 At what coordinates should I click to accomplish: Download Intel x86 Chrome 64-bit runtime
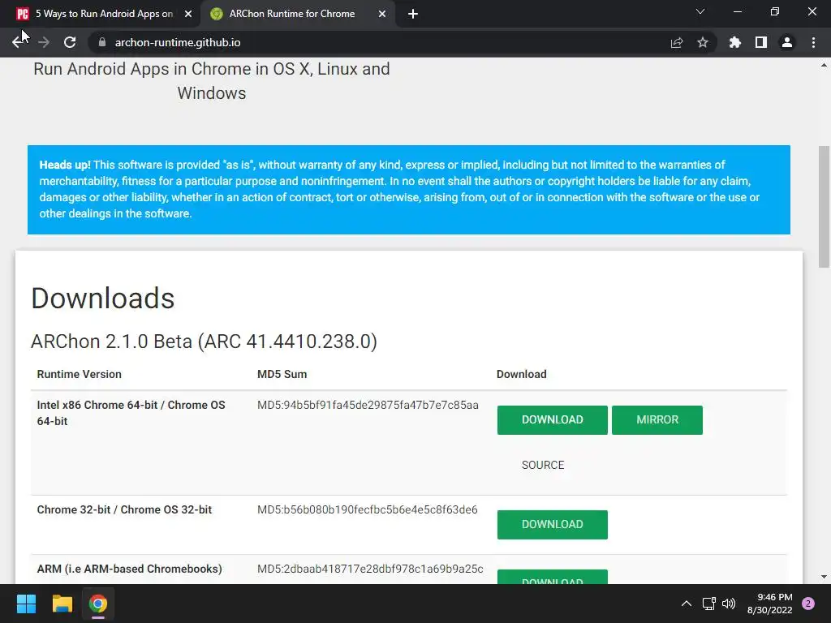point(552,420)
